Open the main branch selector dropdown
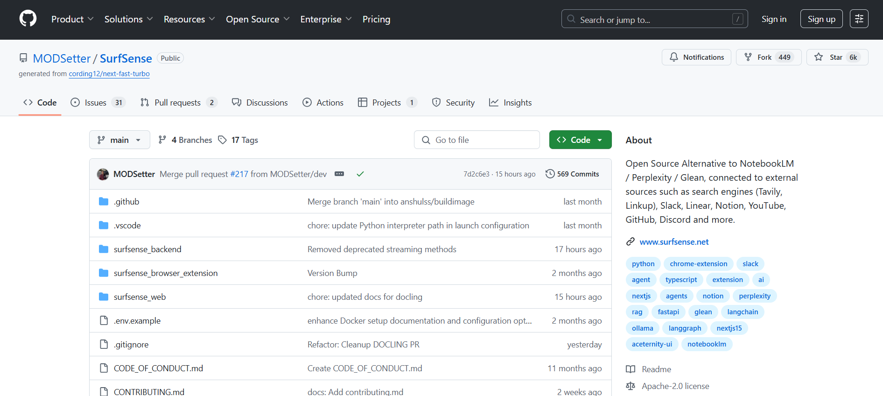The height and width of the screenshot is (396, 883). click(x=119, y=140)
